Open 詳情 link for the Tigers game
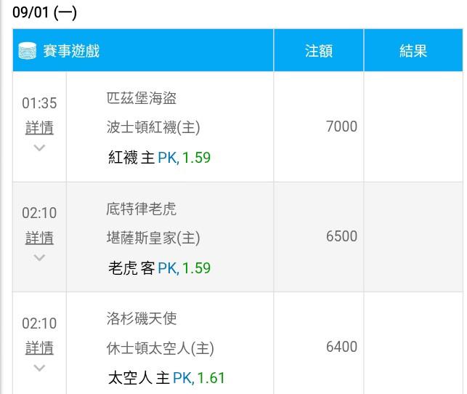This screenshot has height=394, width=467. (39, 238)
